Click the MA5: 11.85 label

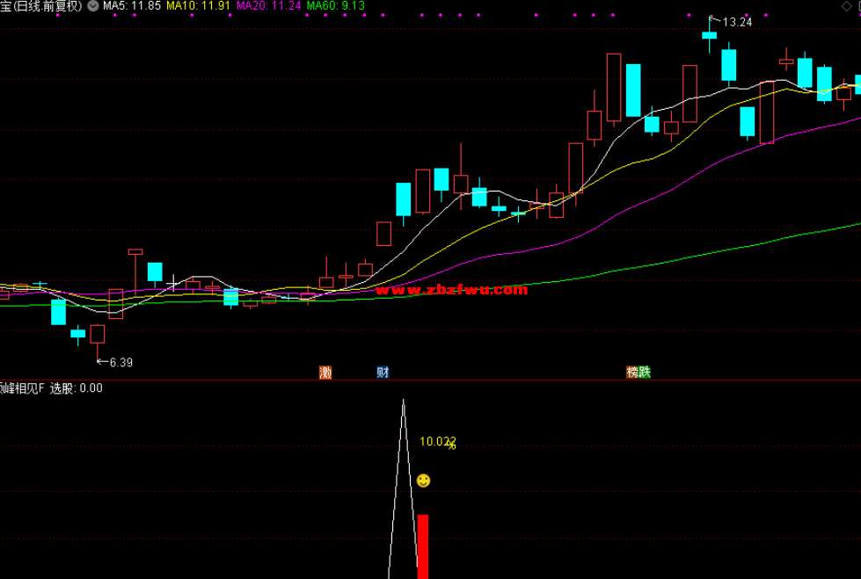coord(132,6)
